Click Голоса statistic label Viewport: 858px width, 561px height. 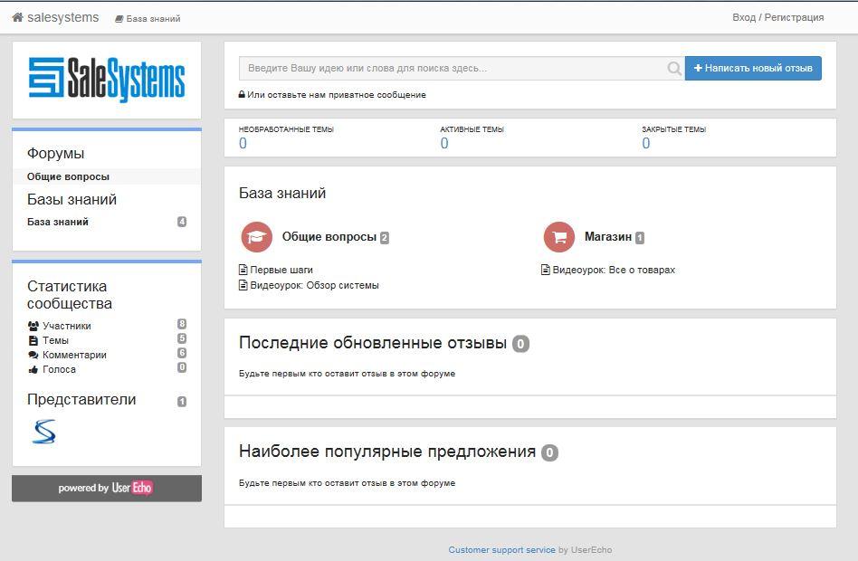59,369
